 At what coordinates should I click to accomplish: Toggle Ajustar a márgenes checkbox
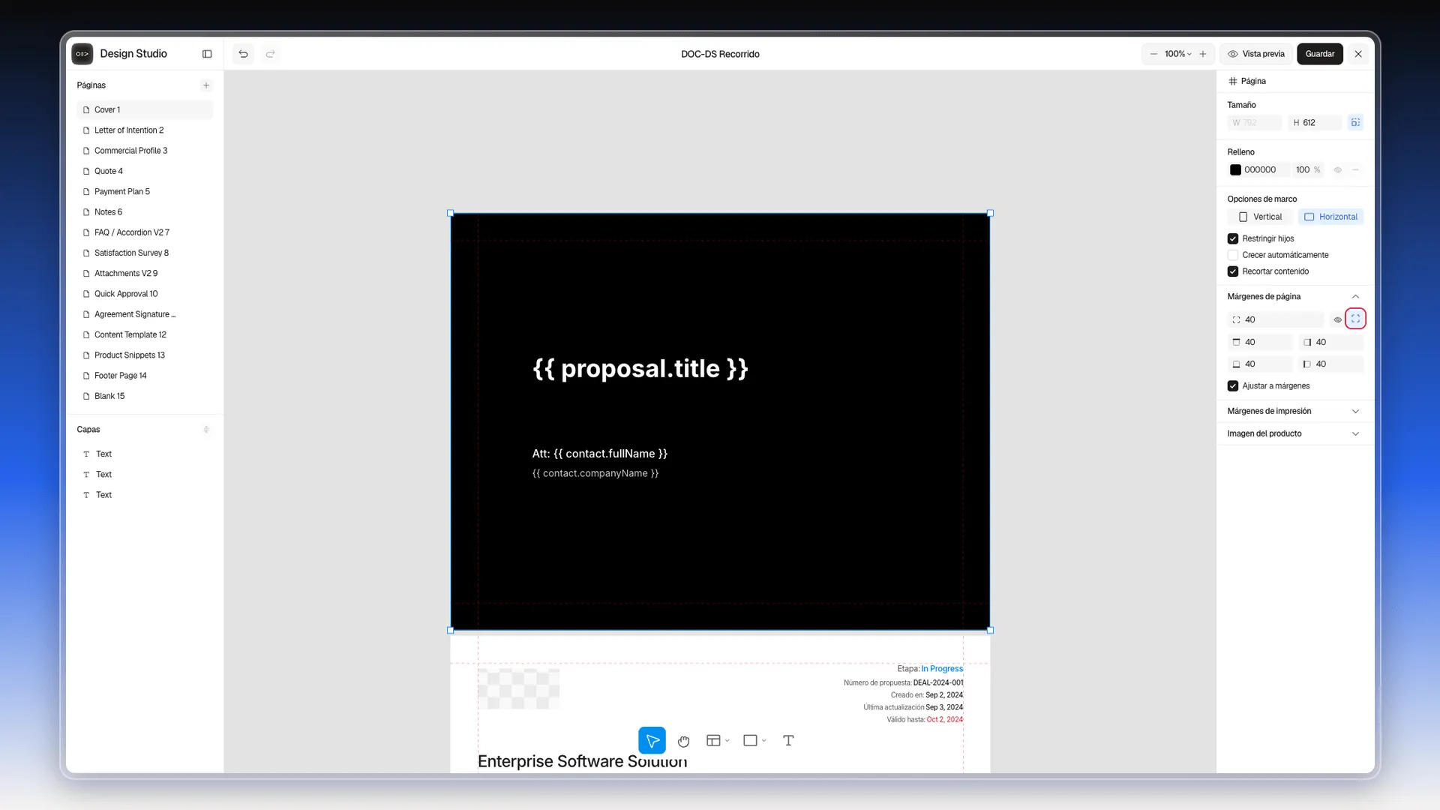pyautogui.click(x=1232, y=386)
